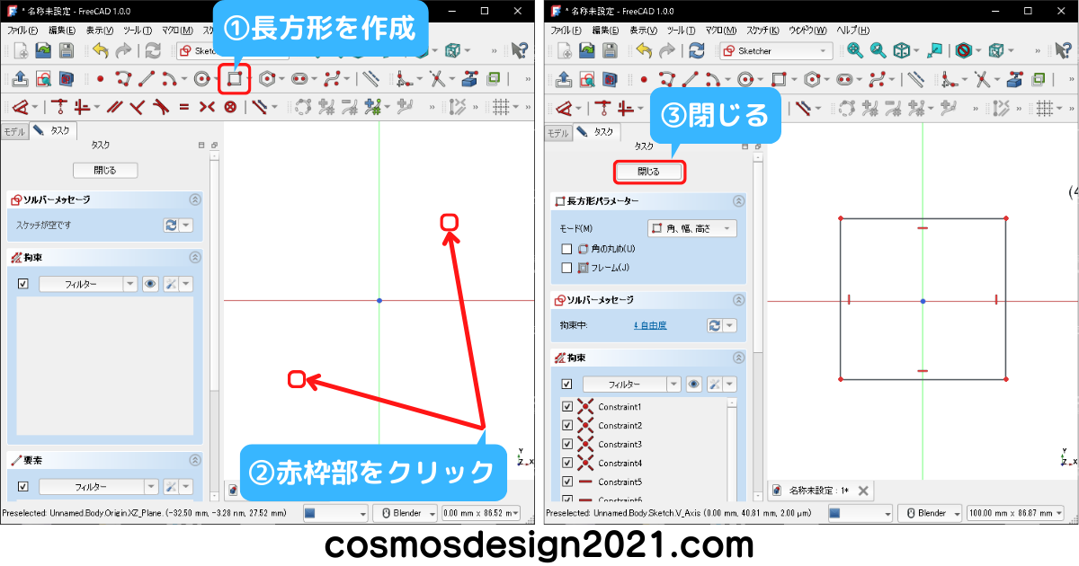Open the スケッチ(K) menu in right window
The height and width of the screenshot is (566, 1079).
(x=763, y=30)
